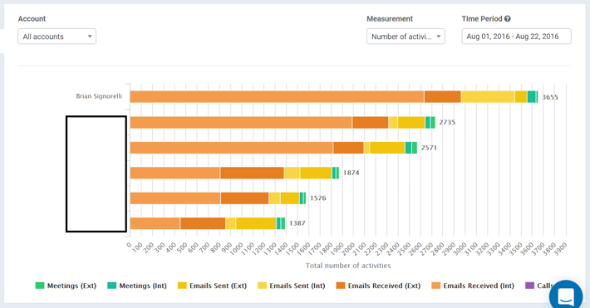Click the Brian Signorelli row label
The image size is (590, 308).
point(99,96)
